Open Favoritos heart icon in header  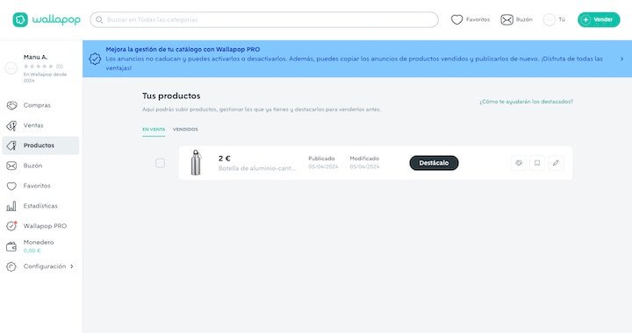[x=456, y=19]
